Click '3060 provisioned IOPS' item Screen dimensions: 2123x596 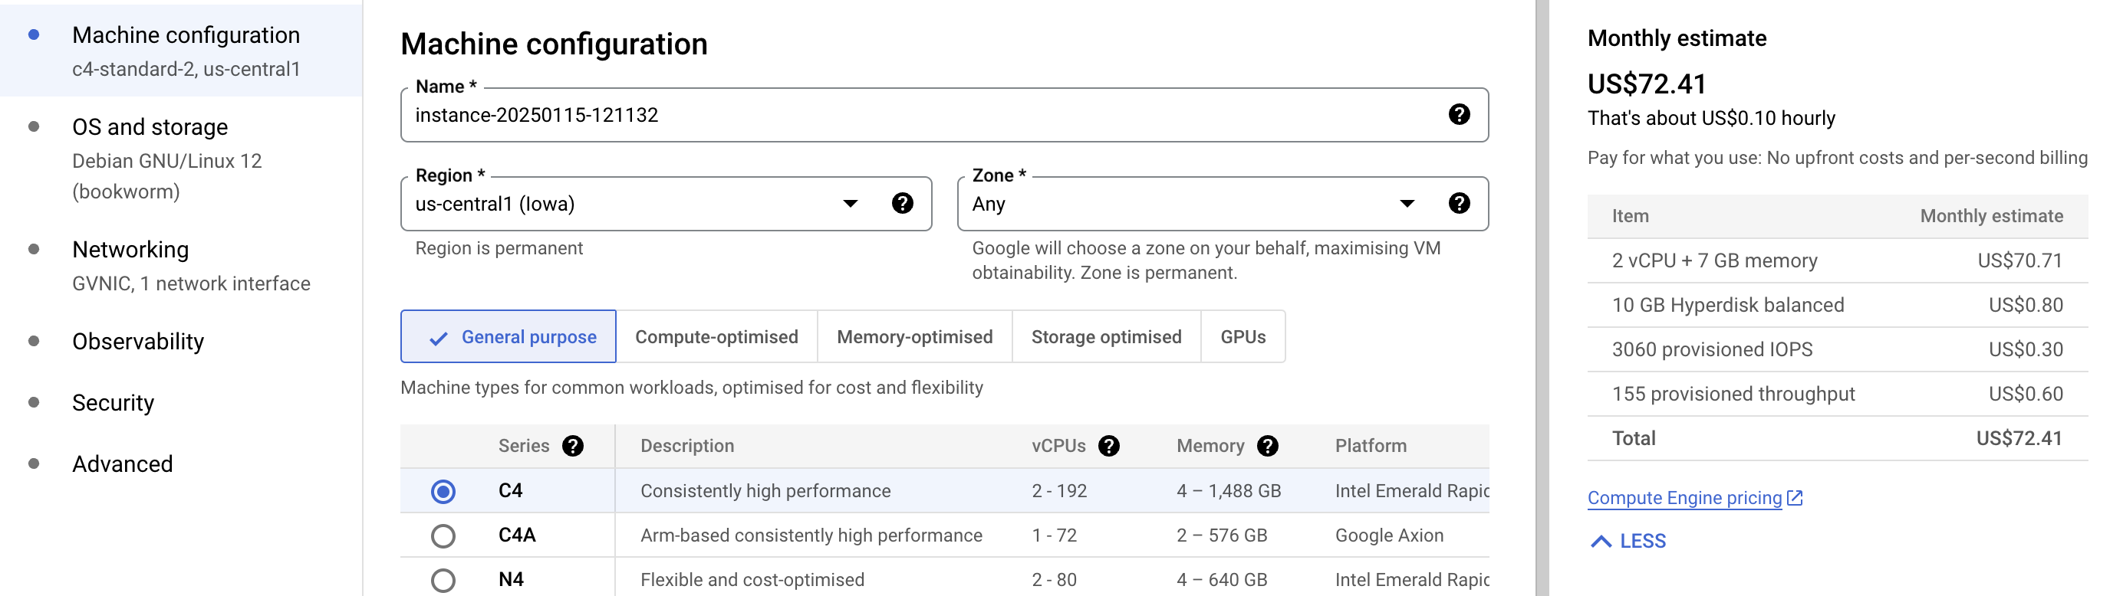coord(1713,350)
